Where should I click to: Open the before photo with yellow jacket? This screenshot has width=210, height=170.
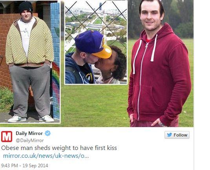click(30, 62)
